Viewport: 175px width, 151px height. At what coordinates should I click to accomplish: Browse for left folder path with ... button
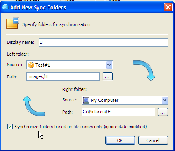[x=107, y=76]
